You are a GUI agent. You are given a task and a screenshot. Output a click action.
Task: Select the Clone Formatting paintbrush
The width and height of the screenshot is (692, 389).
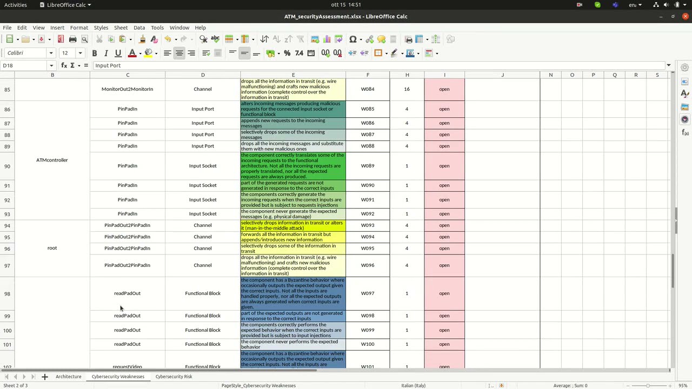142,39
